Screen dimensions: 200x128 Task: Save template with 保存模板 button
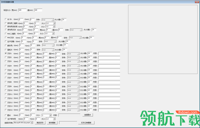pos(52,123)
